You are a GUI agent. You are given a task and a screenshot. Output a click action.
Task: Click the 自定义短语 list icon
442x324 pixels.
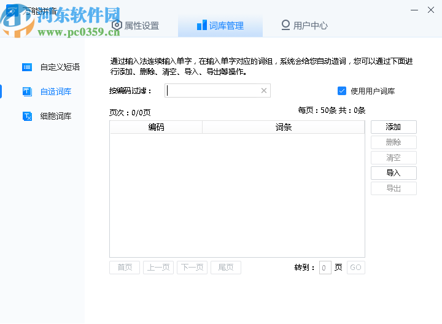(x=27, y=67)
